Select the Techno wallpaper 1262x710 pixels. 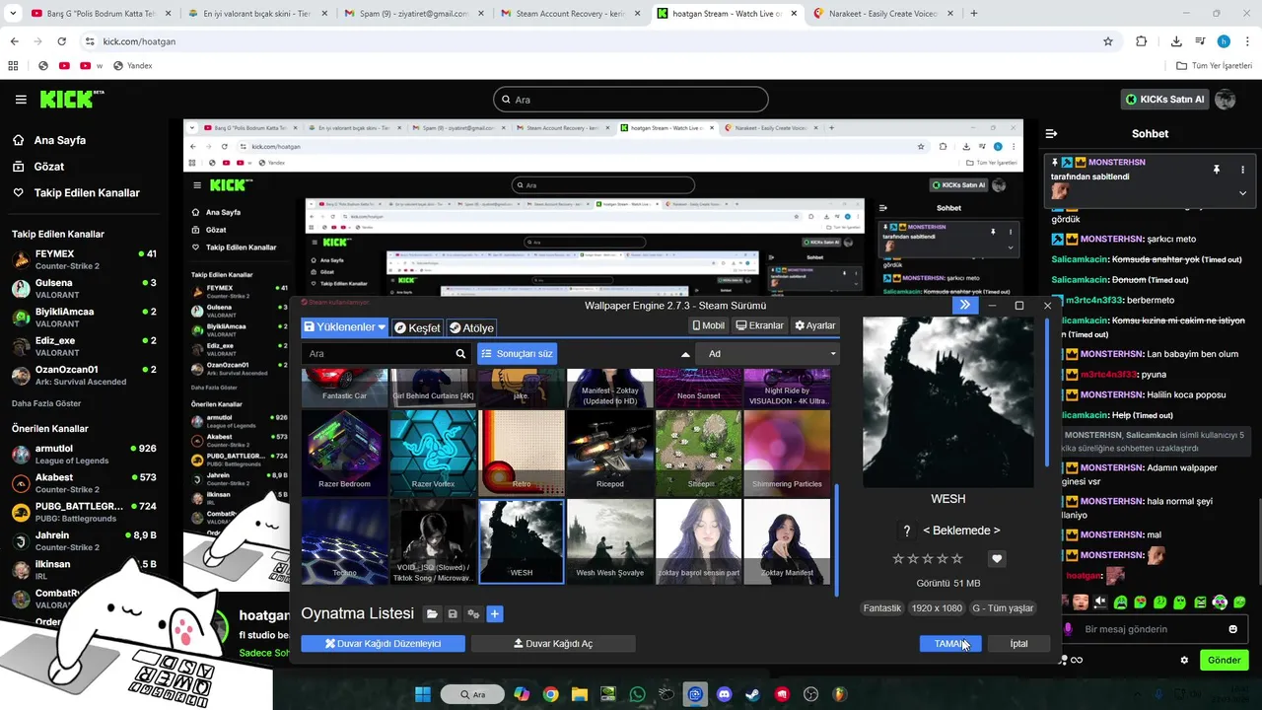click(345, 540)
